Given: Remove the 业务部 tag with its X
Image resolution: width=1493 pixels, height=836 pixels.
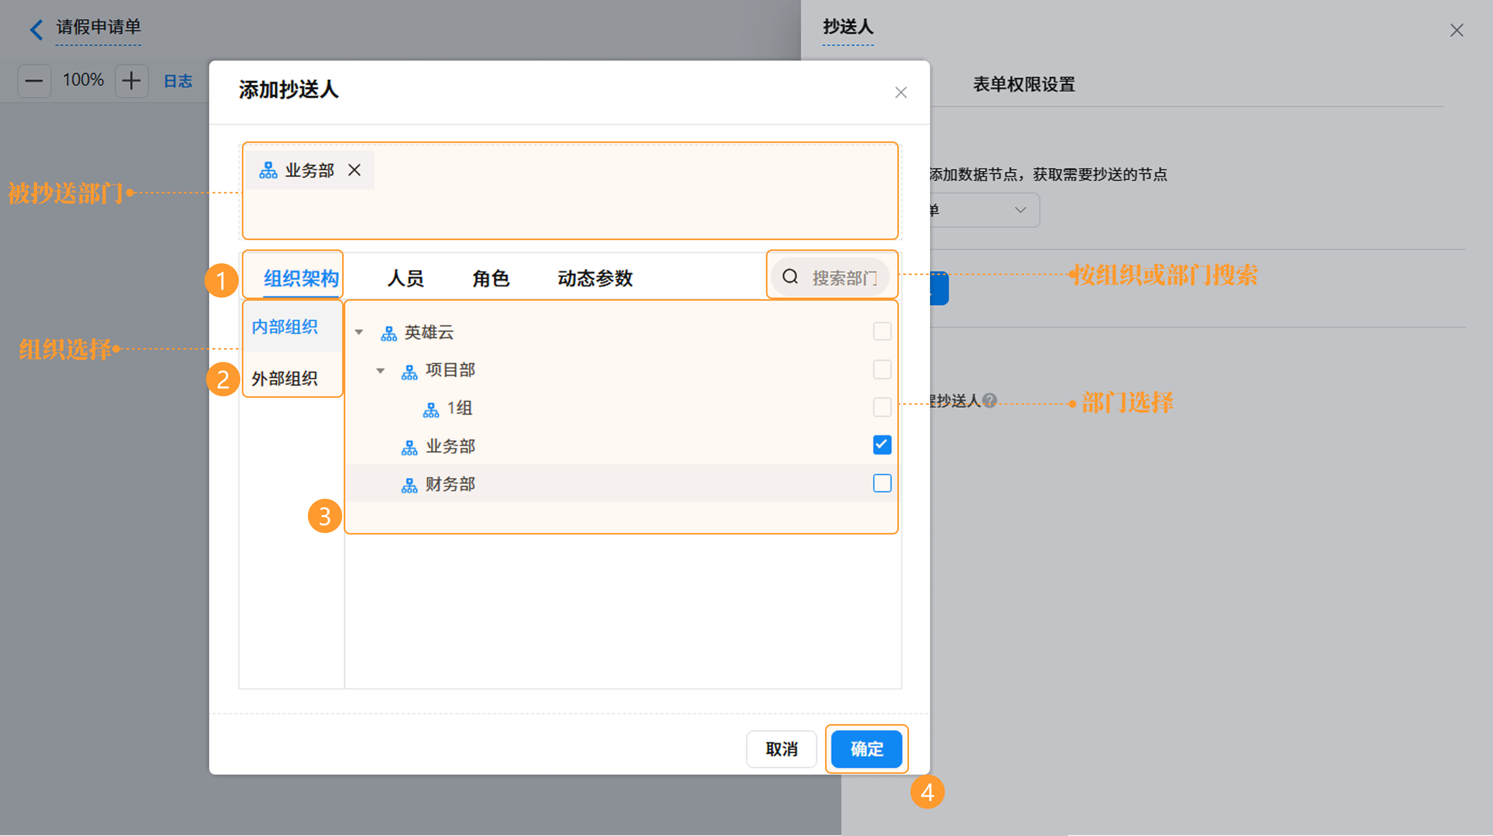Looking at the screenshot, I should pos(354,170).
